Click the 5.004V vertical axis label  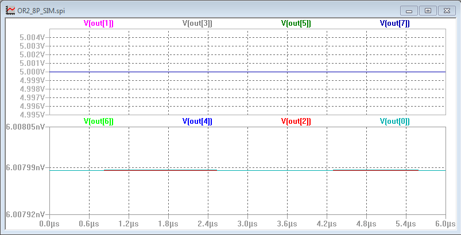tap(32, 38)
